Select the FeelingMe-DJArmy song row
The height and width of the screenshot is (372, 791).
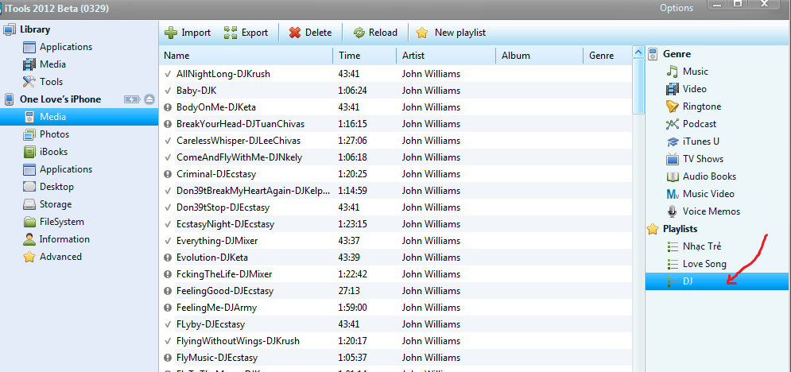[396, 308]
